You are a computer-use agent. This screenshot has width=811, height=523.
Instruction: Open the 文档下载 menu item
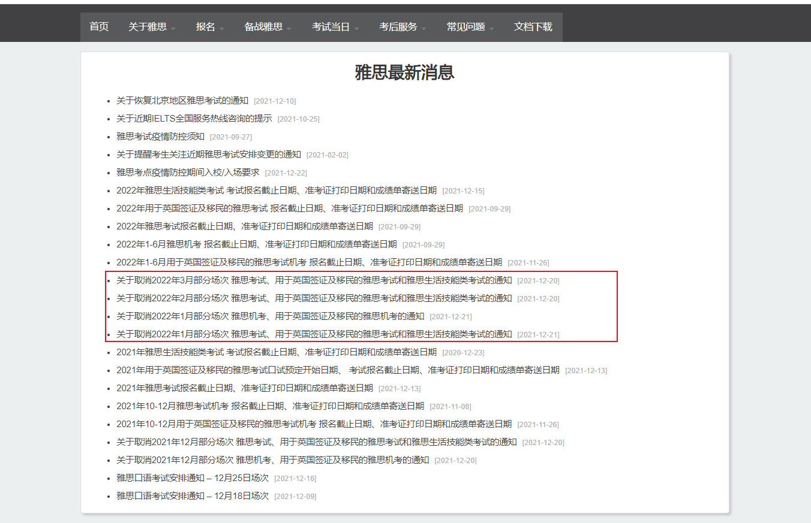tap(533, 27)
